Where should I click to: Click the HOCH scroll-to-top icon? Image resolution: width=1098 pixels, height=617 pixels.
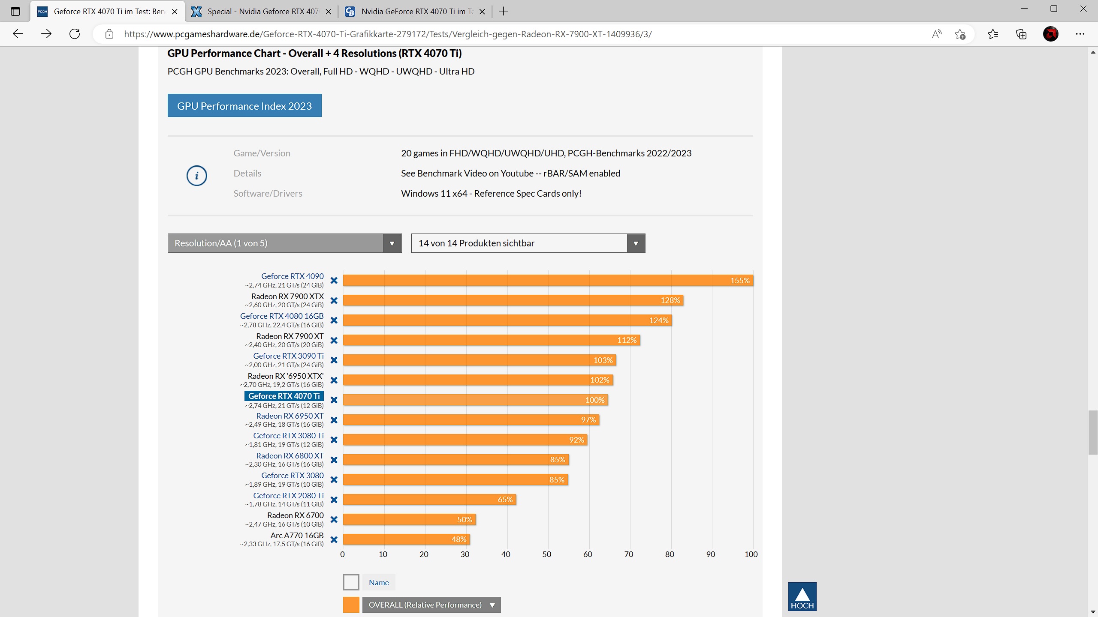(x=802, y=596)
